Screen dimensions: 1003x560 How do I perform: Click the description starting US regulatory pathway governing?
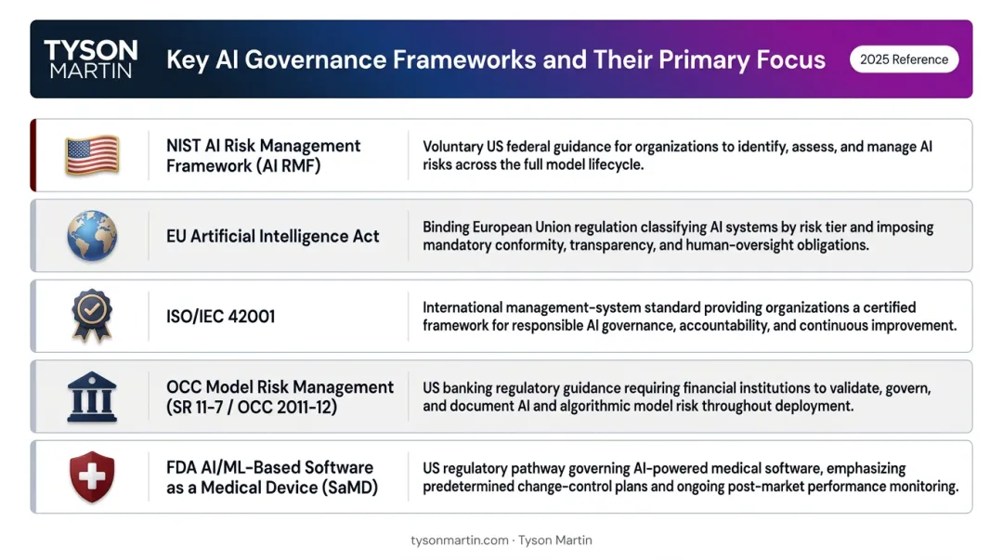[691, 477]
